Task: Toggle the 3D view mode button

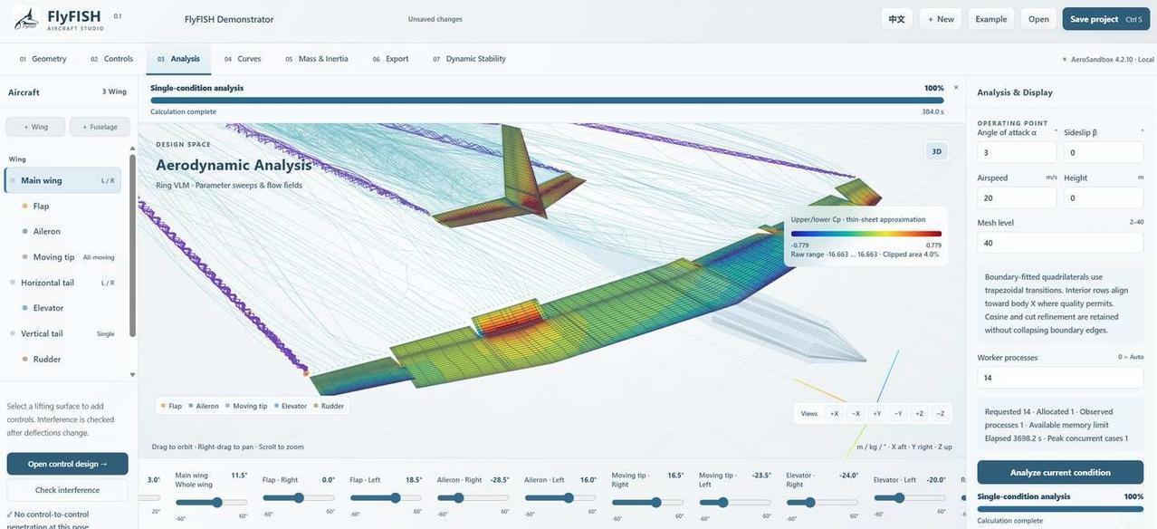Action: tap(937, 151)
